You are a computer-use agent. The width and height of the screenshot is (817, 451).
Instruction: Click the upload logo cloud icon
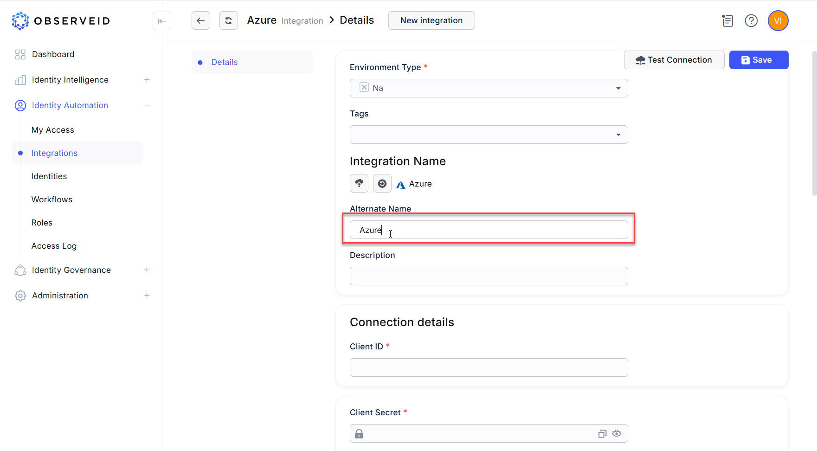click(x=359, y=183)
